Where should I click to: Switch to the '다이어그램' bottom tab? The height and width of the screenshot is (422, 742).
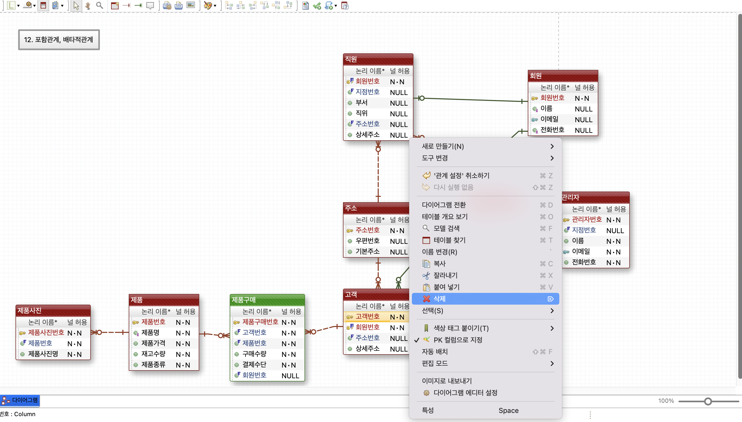click(x=20, y=400)
